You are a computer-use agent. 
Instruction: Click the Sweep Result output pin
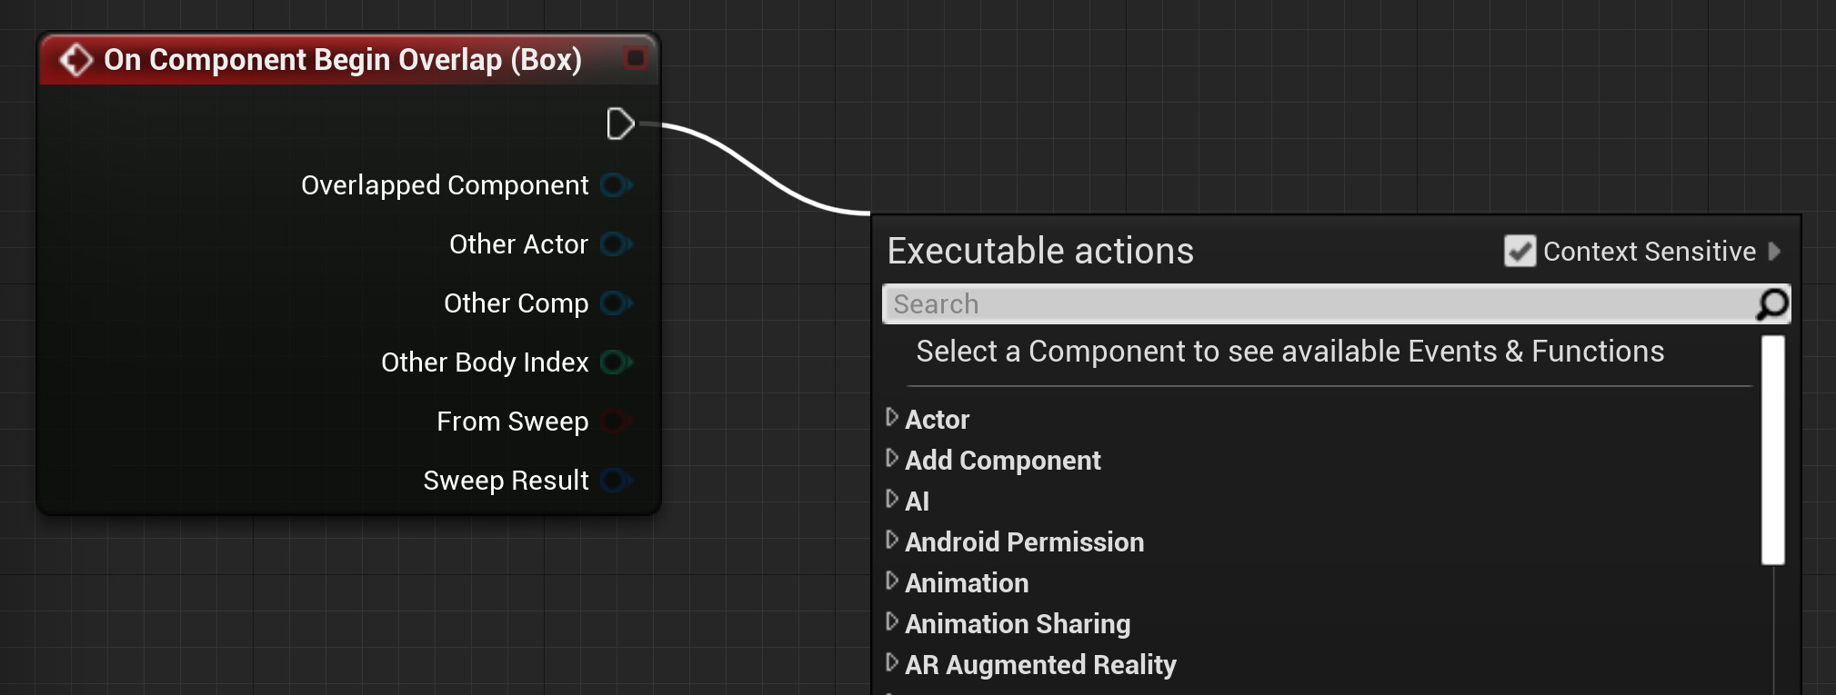click(615, 481)
